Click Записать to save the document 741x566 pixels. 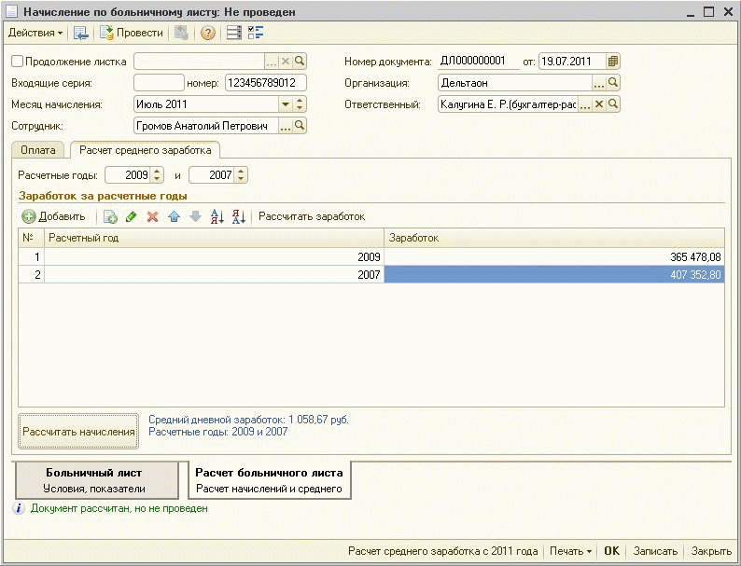pos(655,551)
